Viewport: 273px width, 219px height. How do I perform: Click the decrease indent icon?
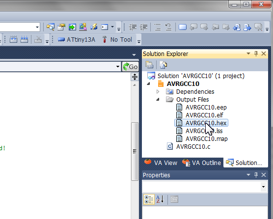coord(133,27)
